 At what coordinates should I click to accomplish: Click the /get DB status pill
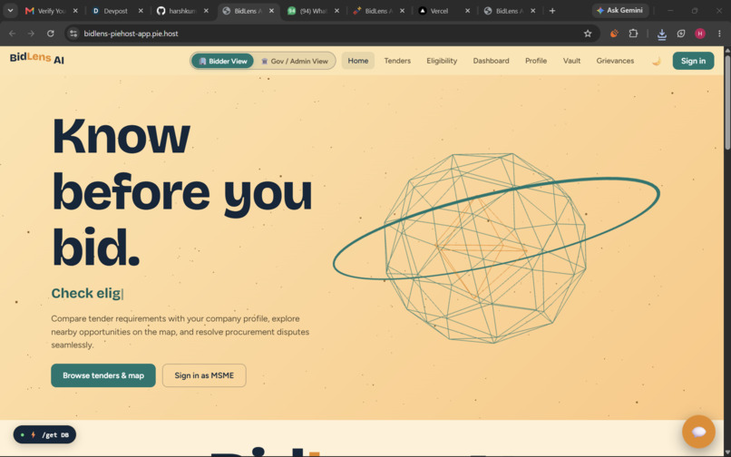click(x=44, y=434)
